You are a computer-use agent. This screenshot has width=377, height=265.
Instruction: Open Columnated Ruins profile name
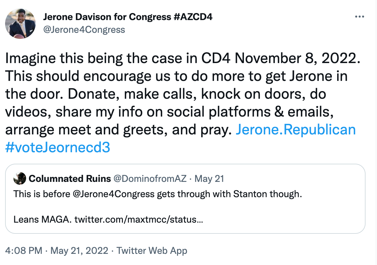coord(69,179)
